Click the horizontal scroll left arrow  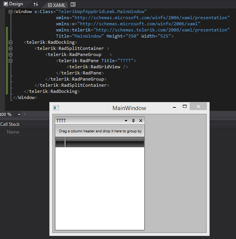(x=24, y=114)
